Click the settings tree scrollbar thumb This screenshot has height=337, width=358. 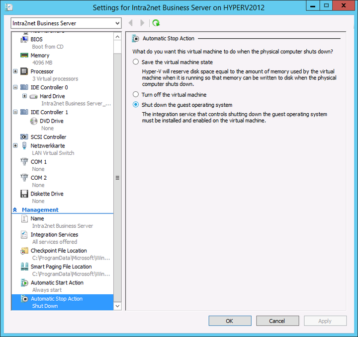pos(117,178)
